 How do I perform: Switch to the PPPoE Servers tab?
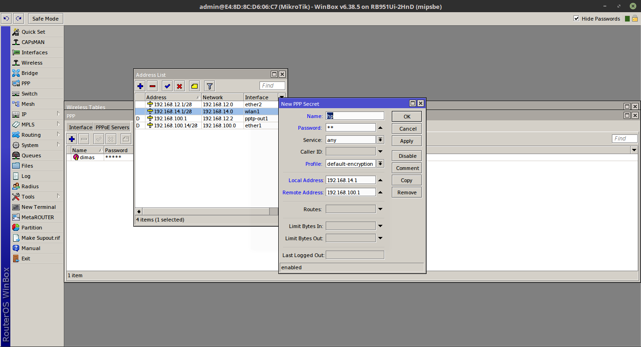[x=113, y=127]
